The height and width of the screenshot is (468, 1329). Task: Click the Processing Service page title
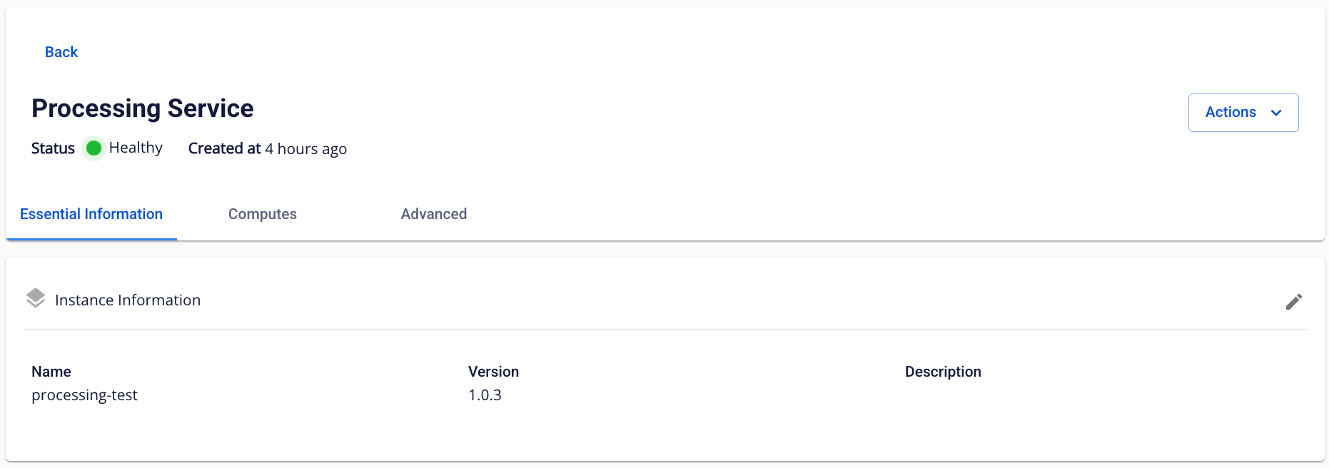coord(143,108)
